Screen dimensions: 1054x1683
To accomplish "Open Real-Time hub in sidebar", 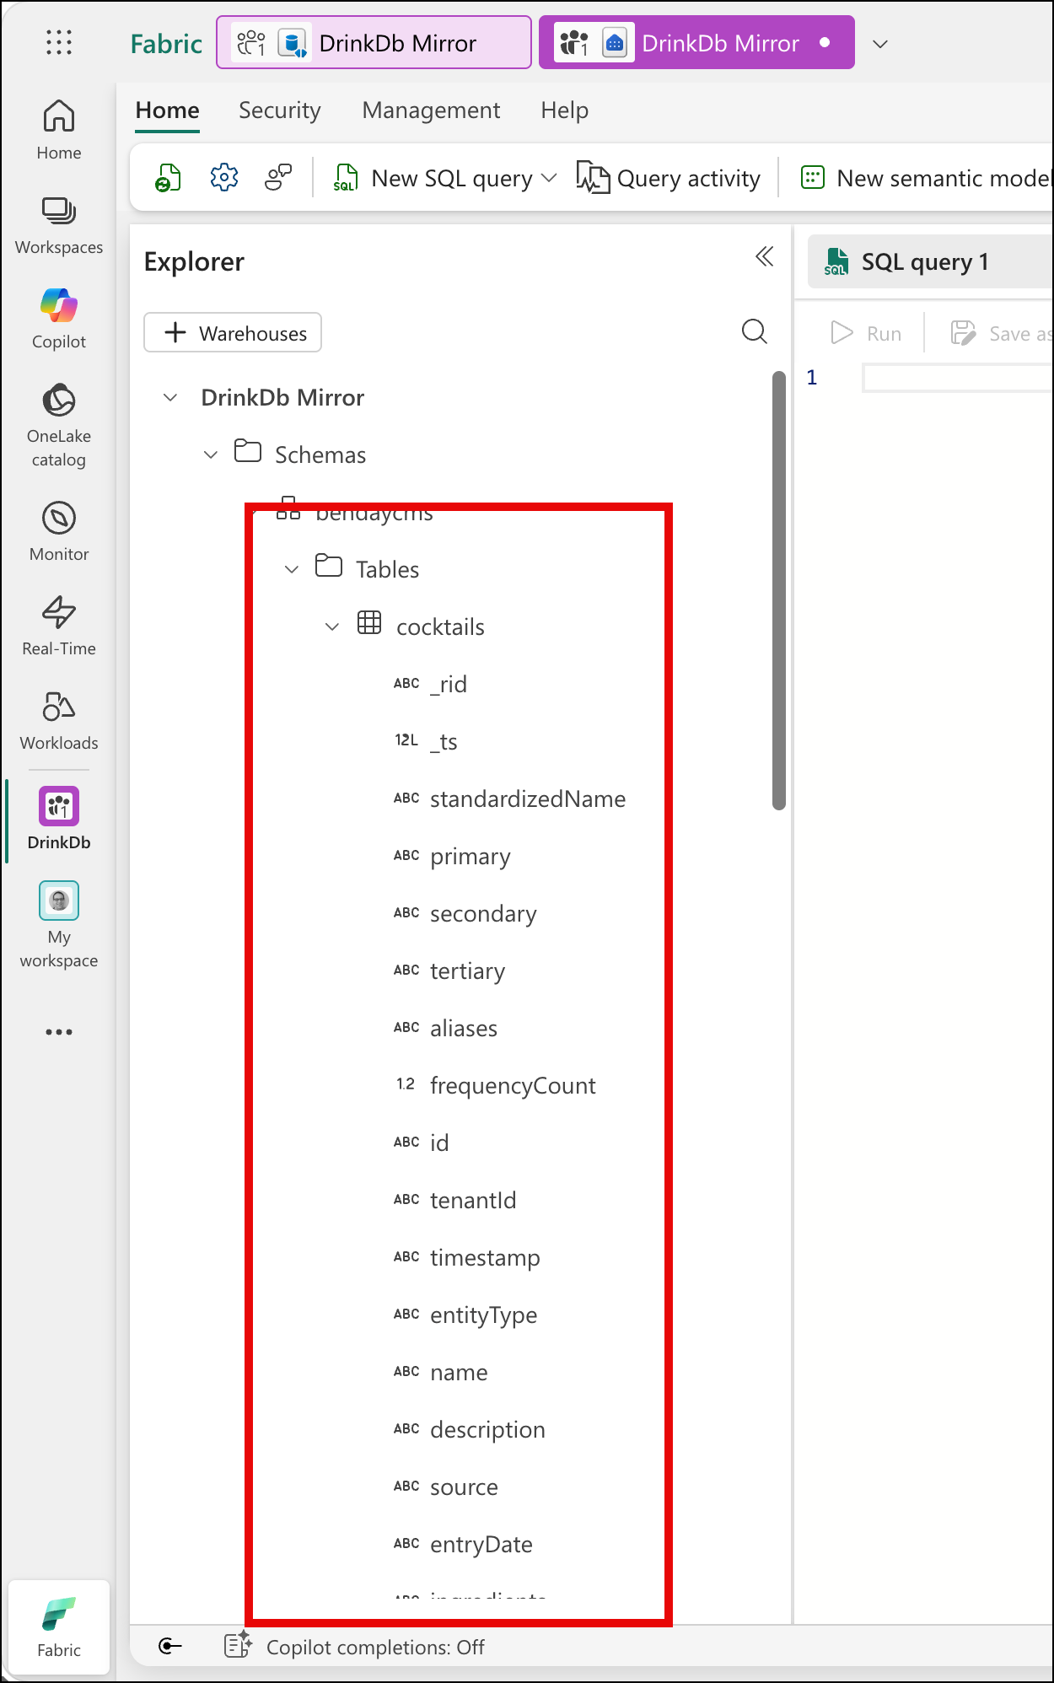I will (59, 626).
